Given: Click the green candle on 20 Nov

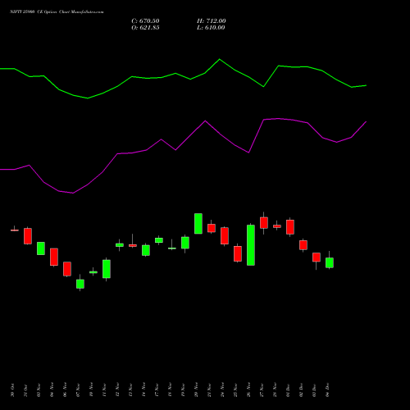Looking at the screenshot, I should pyautogui.click(x=198, y=224).
